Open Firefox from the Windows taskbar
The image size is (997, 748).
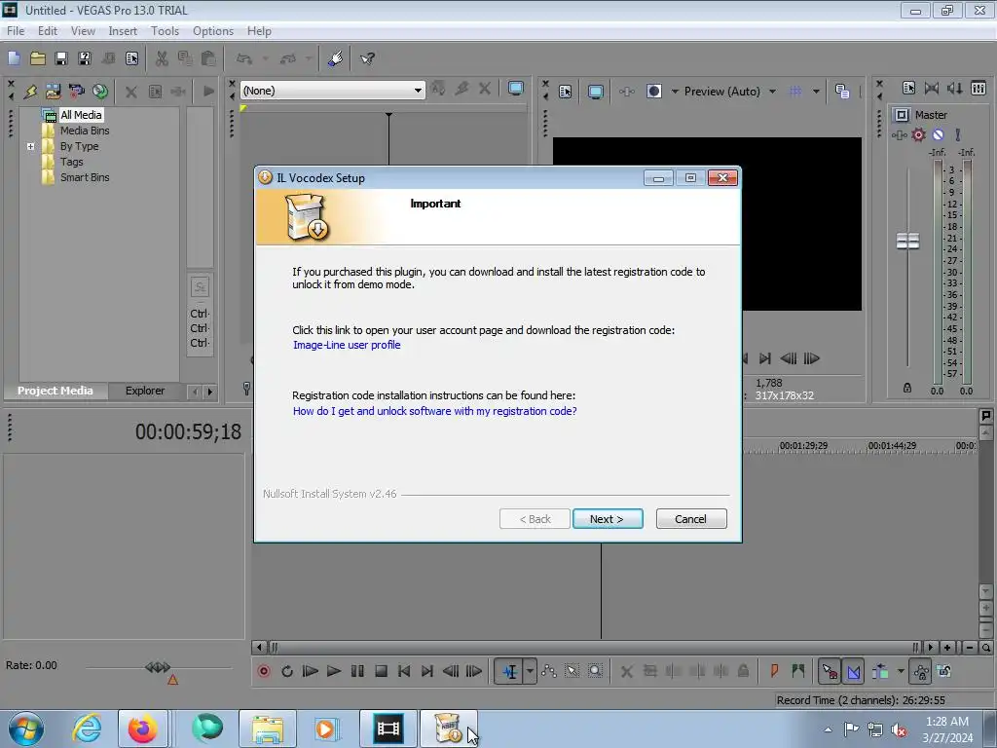(142, 729)
